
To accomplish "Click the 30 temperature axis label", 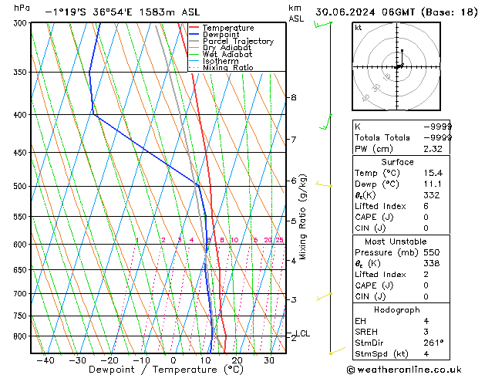I will (269, 360).
